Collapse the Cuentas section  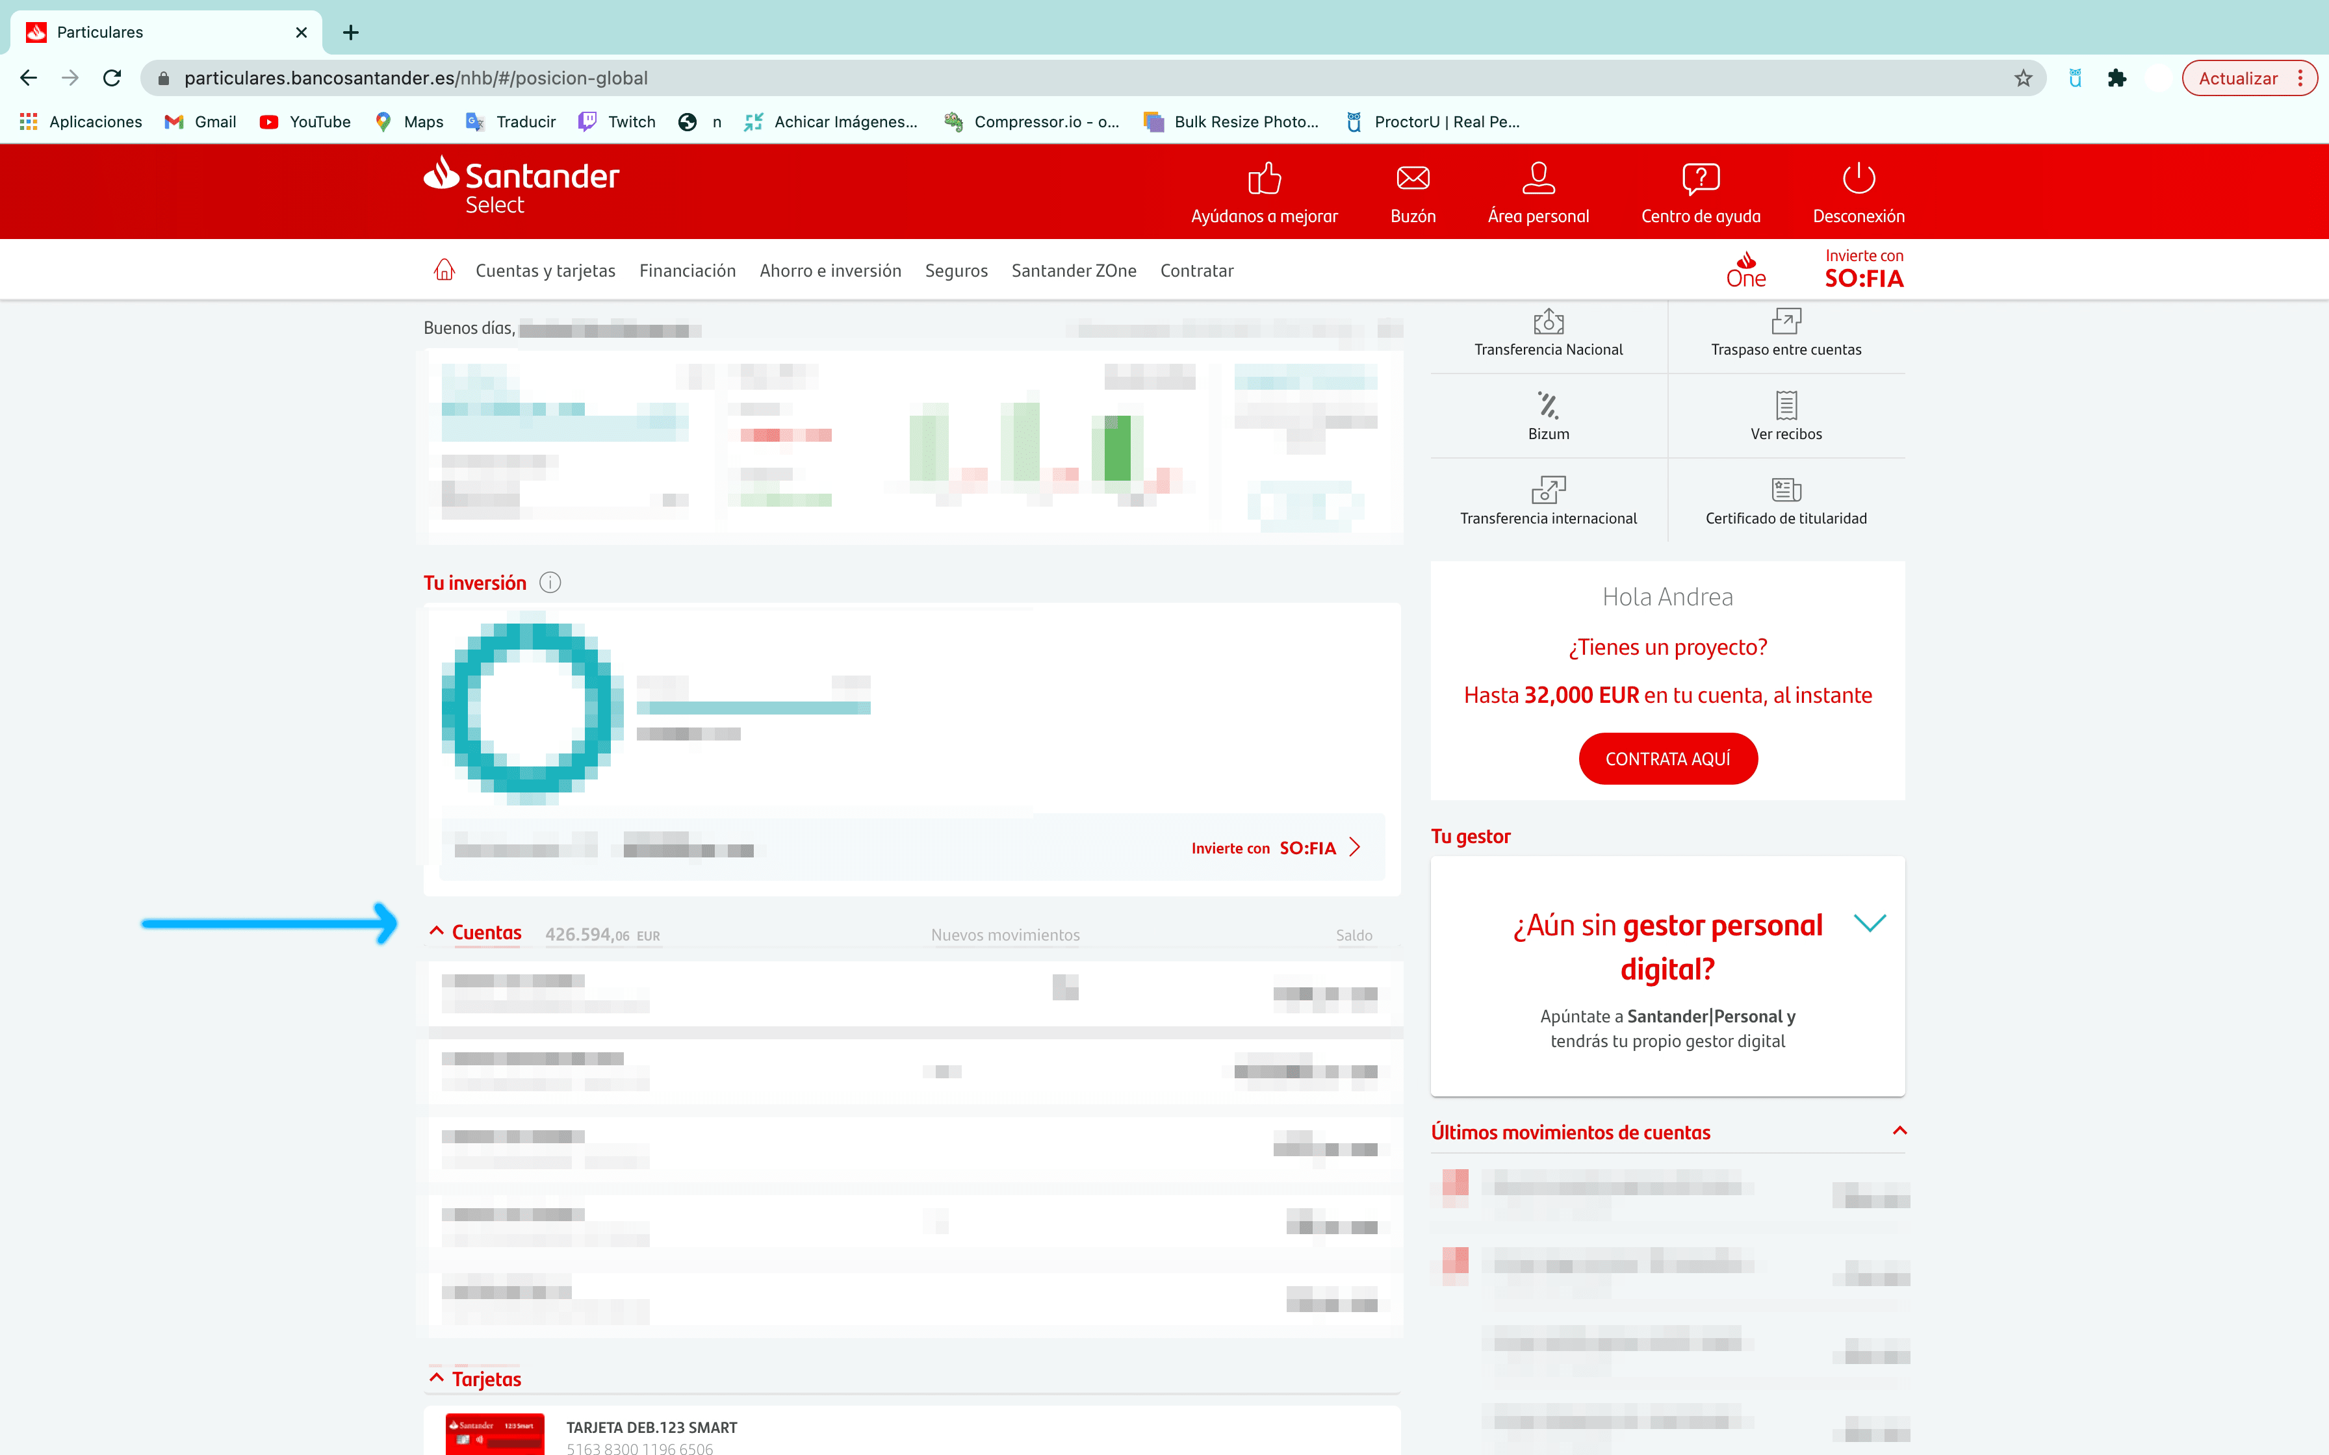pyautogui.click(x=437, y=931)
